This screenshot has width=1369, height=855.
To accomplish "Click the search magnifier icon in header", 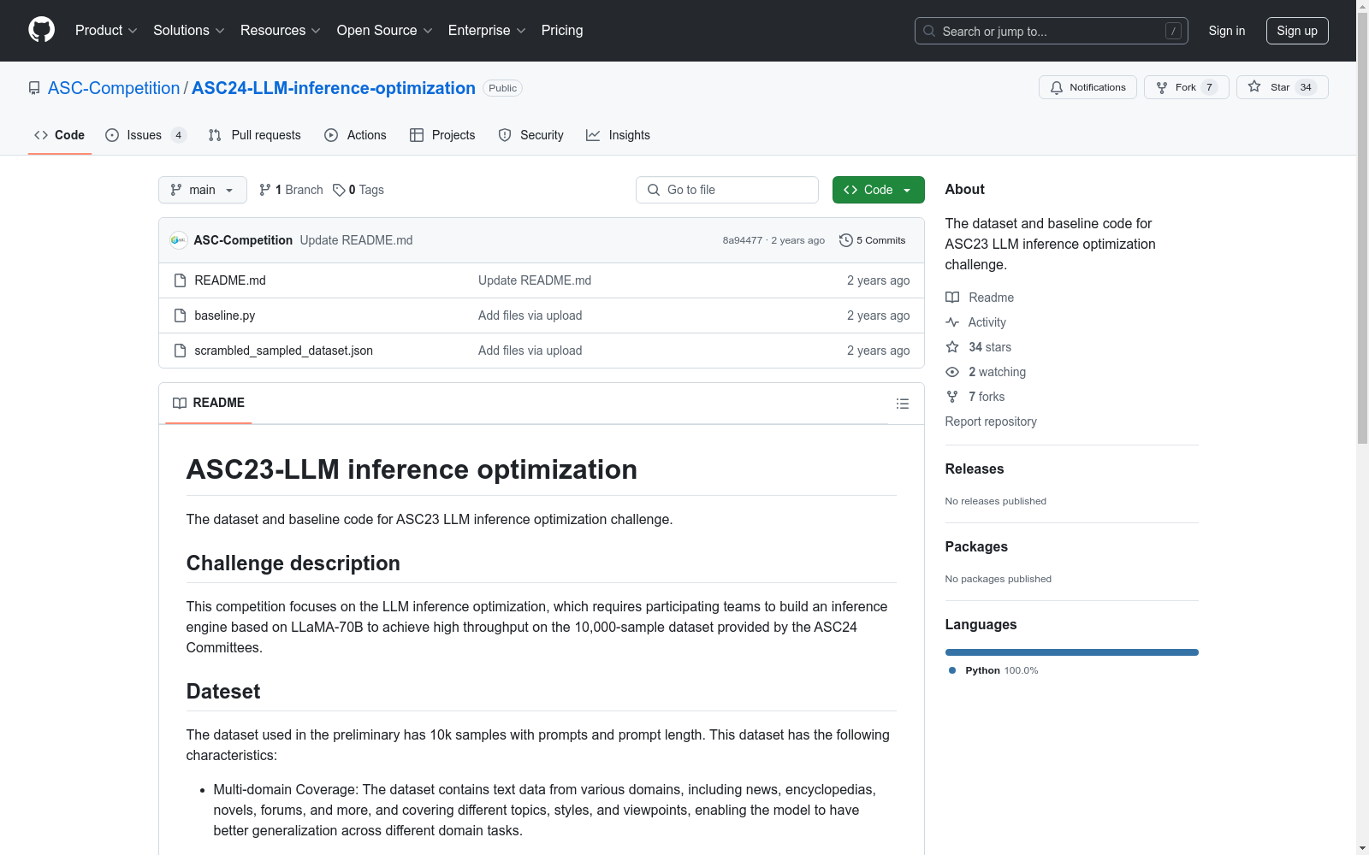I will [929, 31].
